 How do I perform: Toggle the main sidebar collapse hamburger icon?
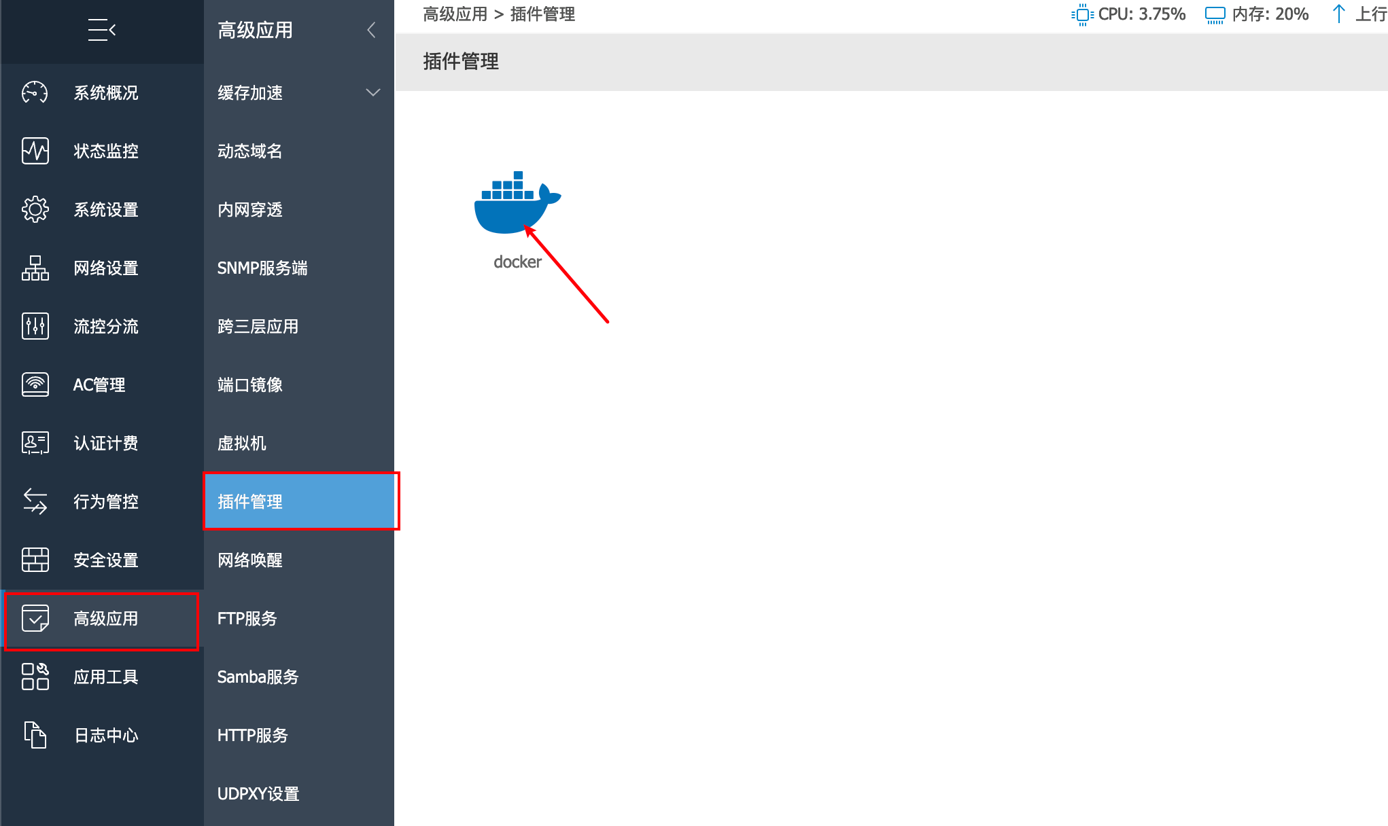[x=102, y=30]
